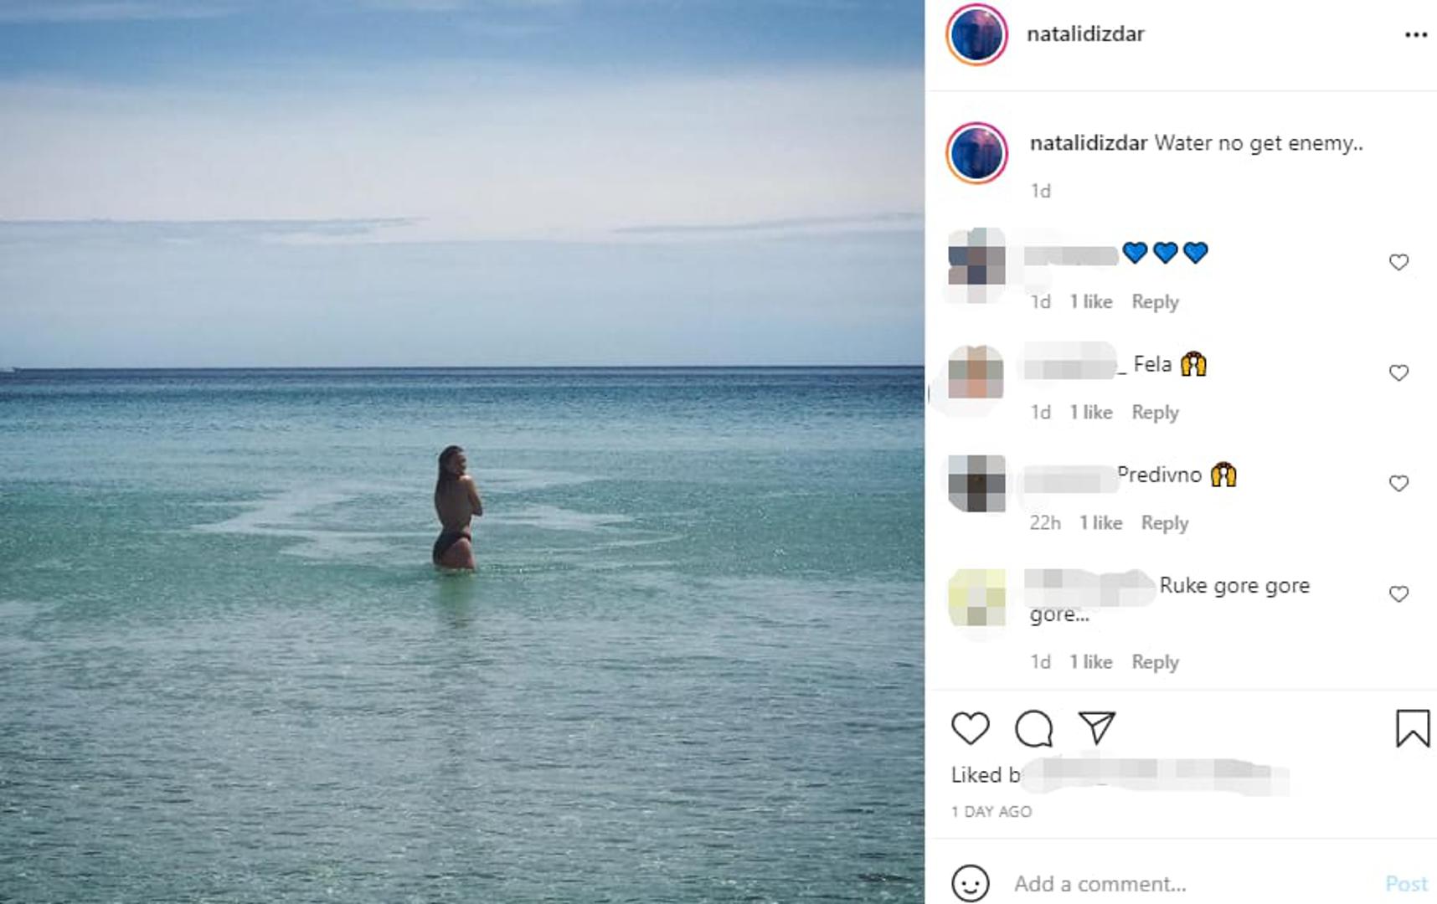The width and height of the screenshot is (1437, 904).
Task: Like the Predivno comment
Action: tap(1398, 484)
